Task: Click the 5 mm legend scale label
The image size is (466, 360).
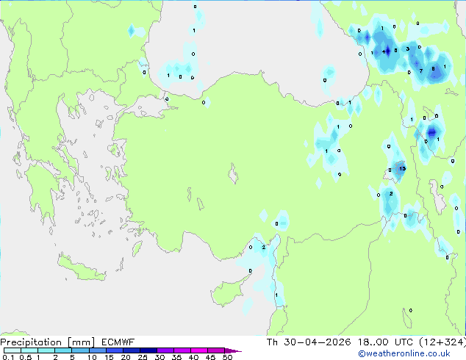Action: [72, 358]
